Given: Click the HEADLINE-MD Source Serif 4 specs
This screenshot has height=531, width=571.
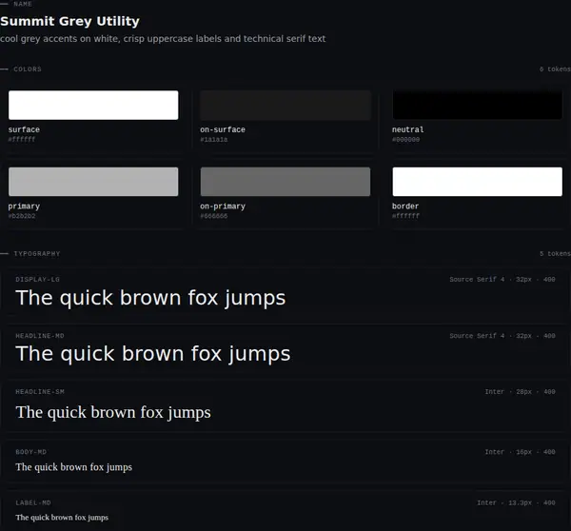Looking at the screenshot, I should [x=502, y=336].
